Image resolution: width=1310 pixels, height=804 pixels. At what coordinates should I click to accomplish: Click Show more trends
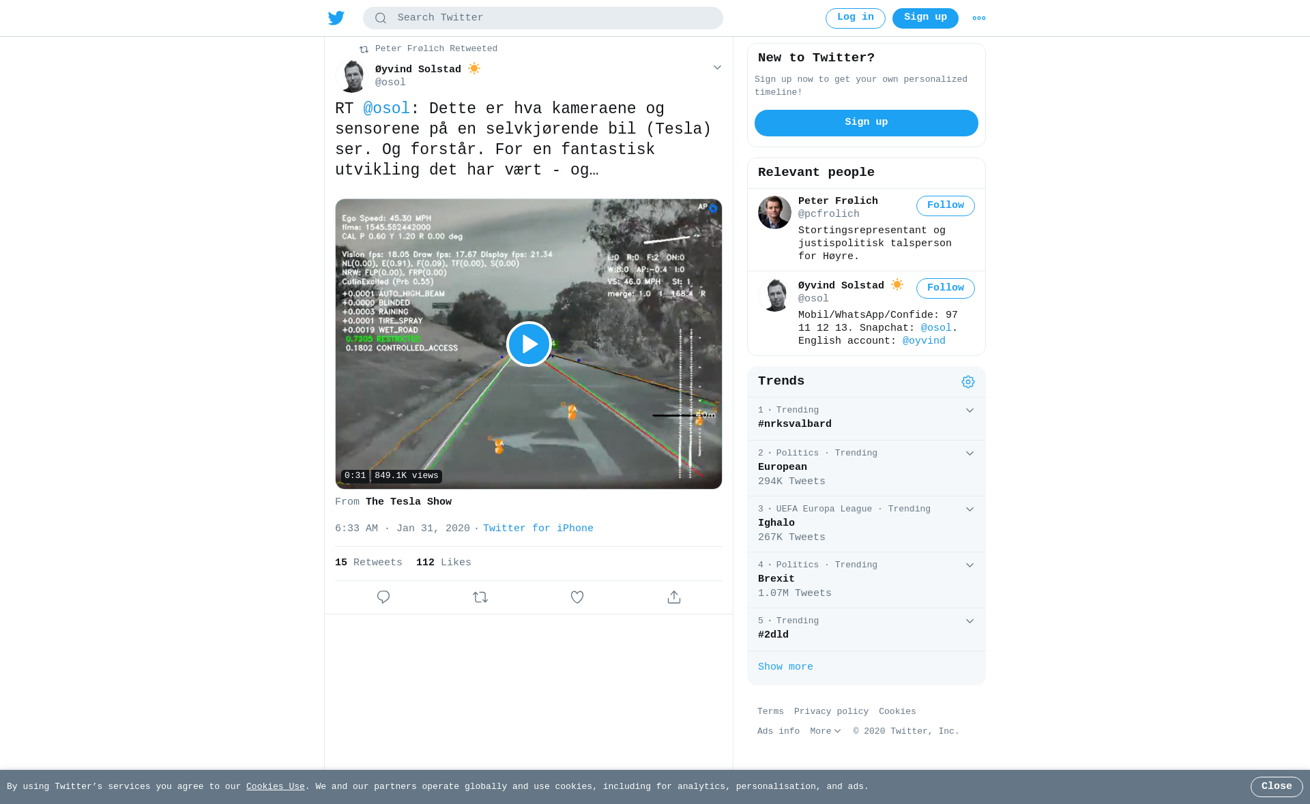(x=785, y=667)
